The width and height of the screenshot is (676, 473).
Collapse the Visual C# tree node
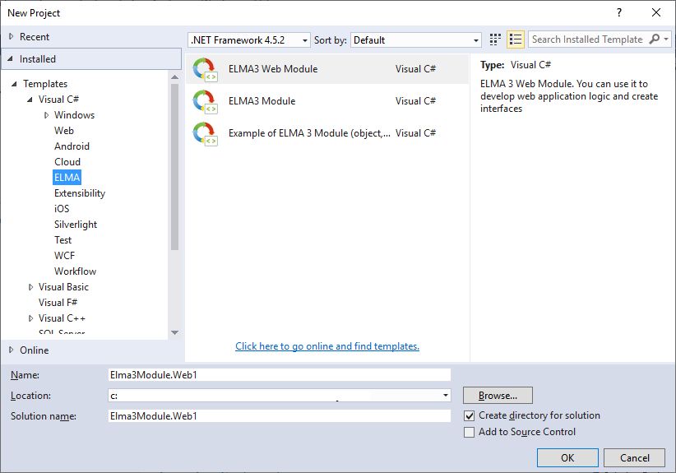pyautogui.click(x=30, y=100)
